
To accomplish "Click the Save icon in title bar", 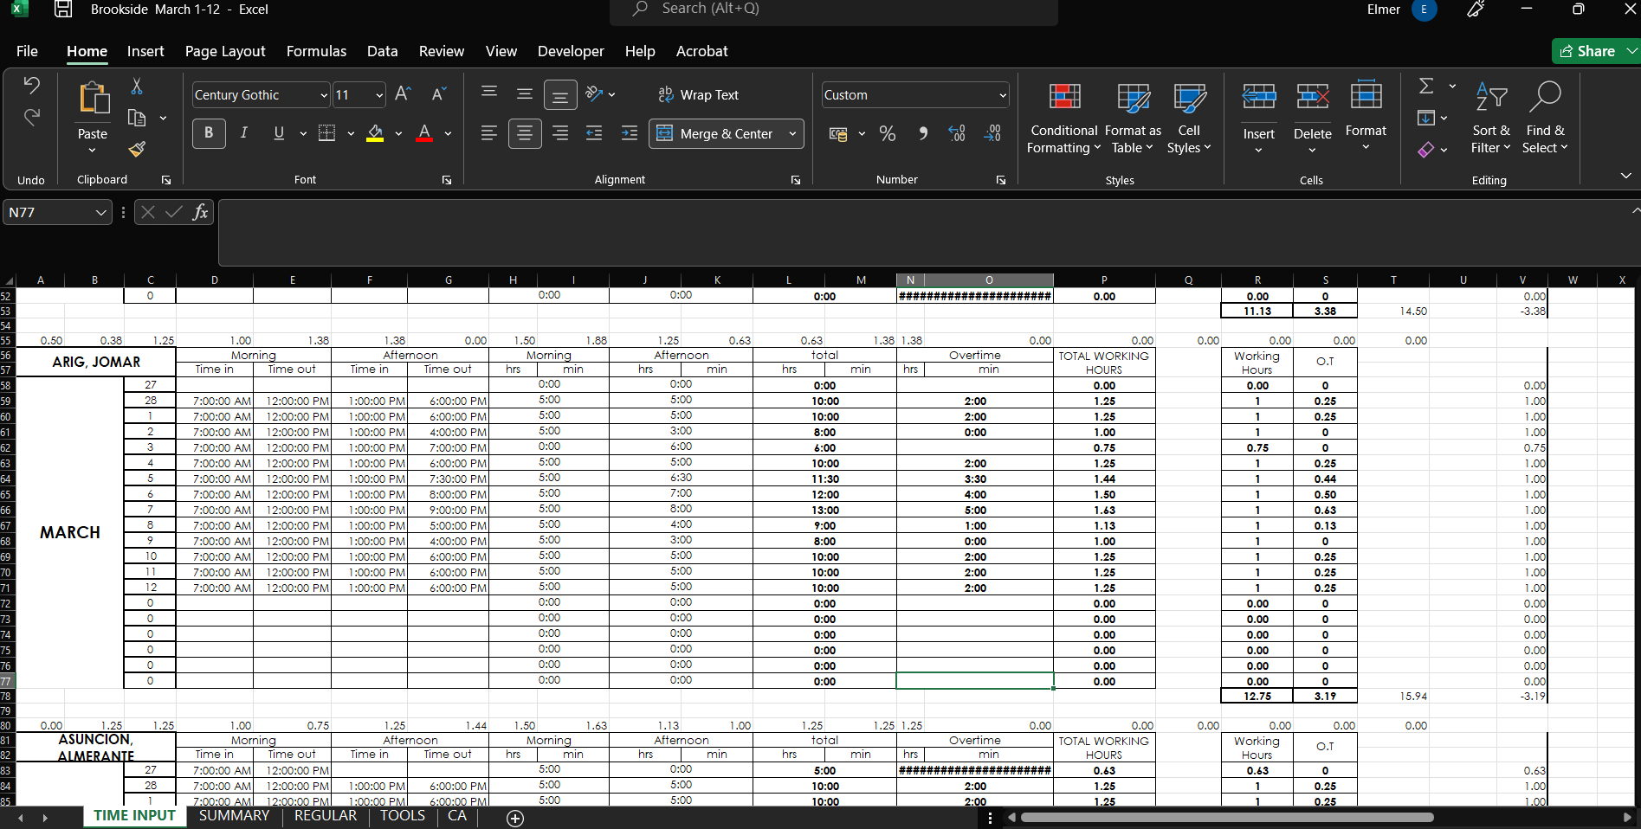I will pyautogui.click(x=63, y=10).
